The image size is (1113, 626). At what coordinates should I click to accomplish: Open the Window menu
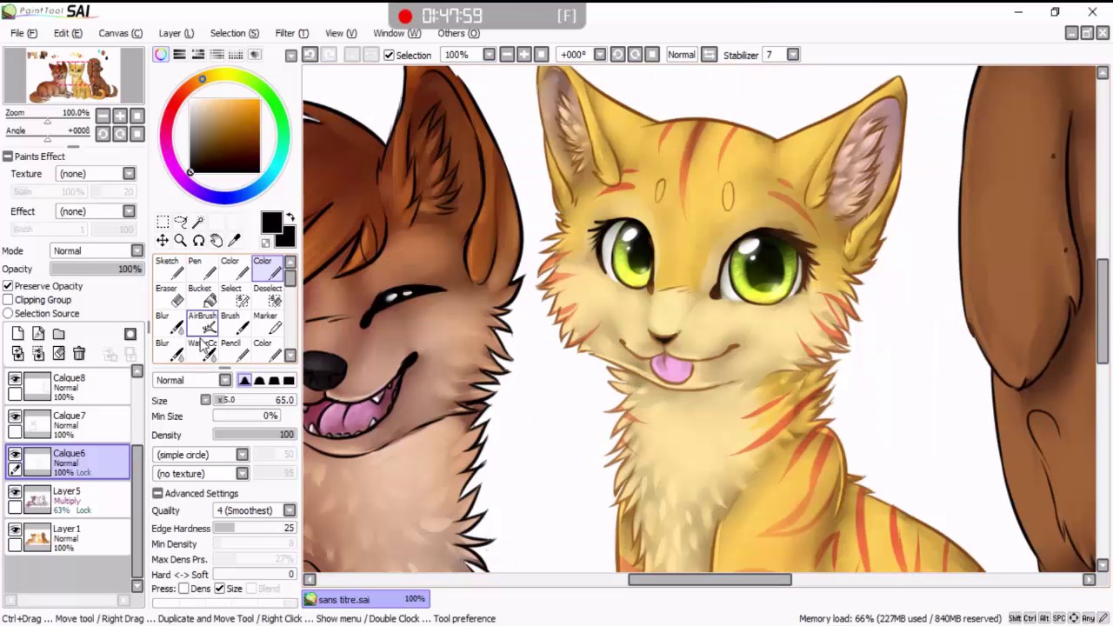point(397,33)
